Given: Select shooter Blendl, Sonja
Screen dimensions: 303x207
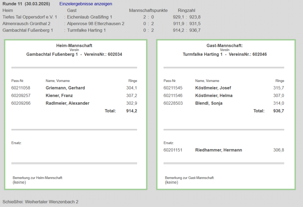Looking at the screenshot, I should click(x=209, y=103).
